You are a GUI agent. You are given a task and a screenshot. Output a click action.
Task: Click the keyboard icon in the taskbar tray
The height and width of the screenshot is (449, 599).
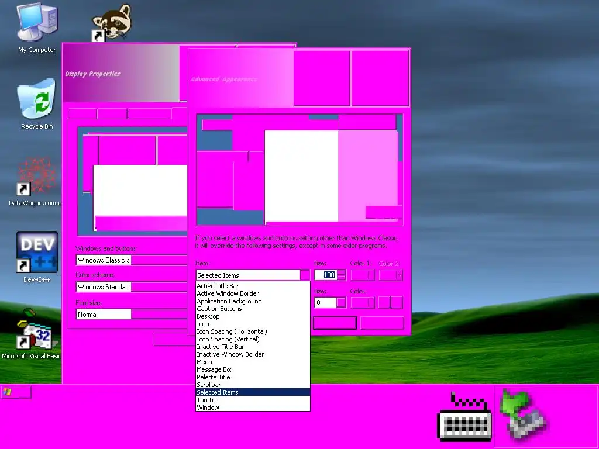[464, 417]
